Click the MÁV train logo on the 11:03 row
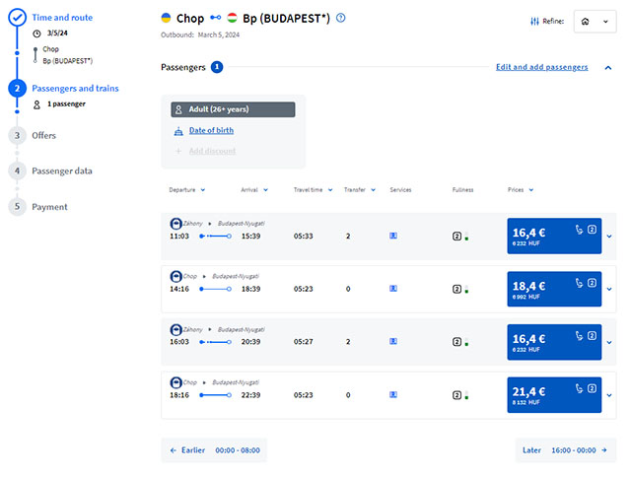The height and width of the screenshot is (477, 631). [175, 224]
